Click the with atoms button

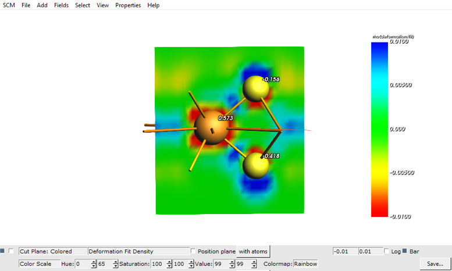coord(253,251)
